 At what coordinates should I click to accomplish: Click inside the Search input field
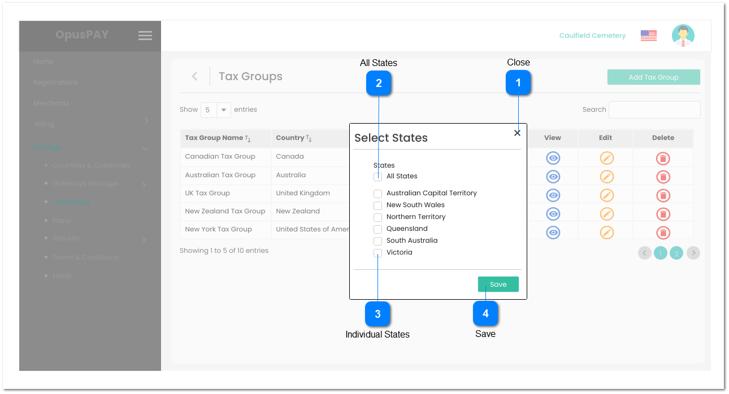[654, 110]
